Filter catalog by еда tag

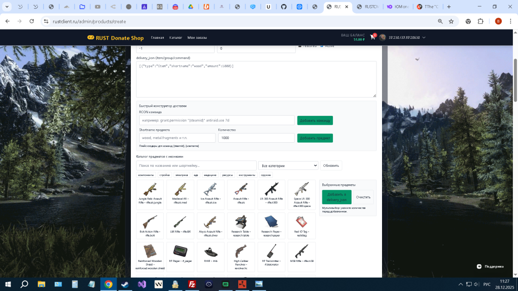coord(196,175)
